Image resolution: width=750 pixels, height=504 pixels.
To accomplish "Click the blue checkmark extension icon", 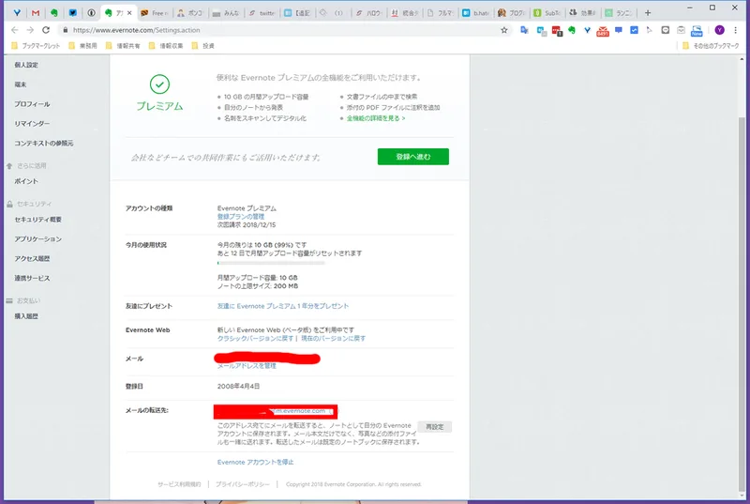I will point(635,30).
